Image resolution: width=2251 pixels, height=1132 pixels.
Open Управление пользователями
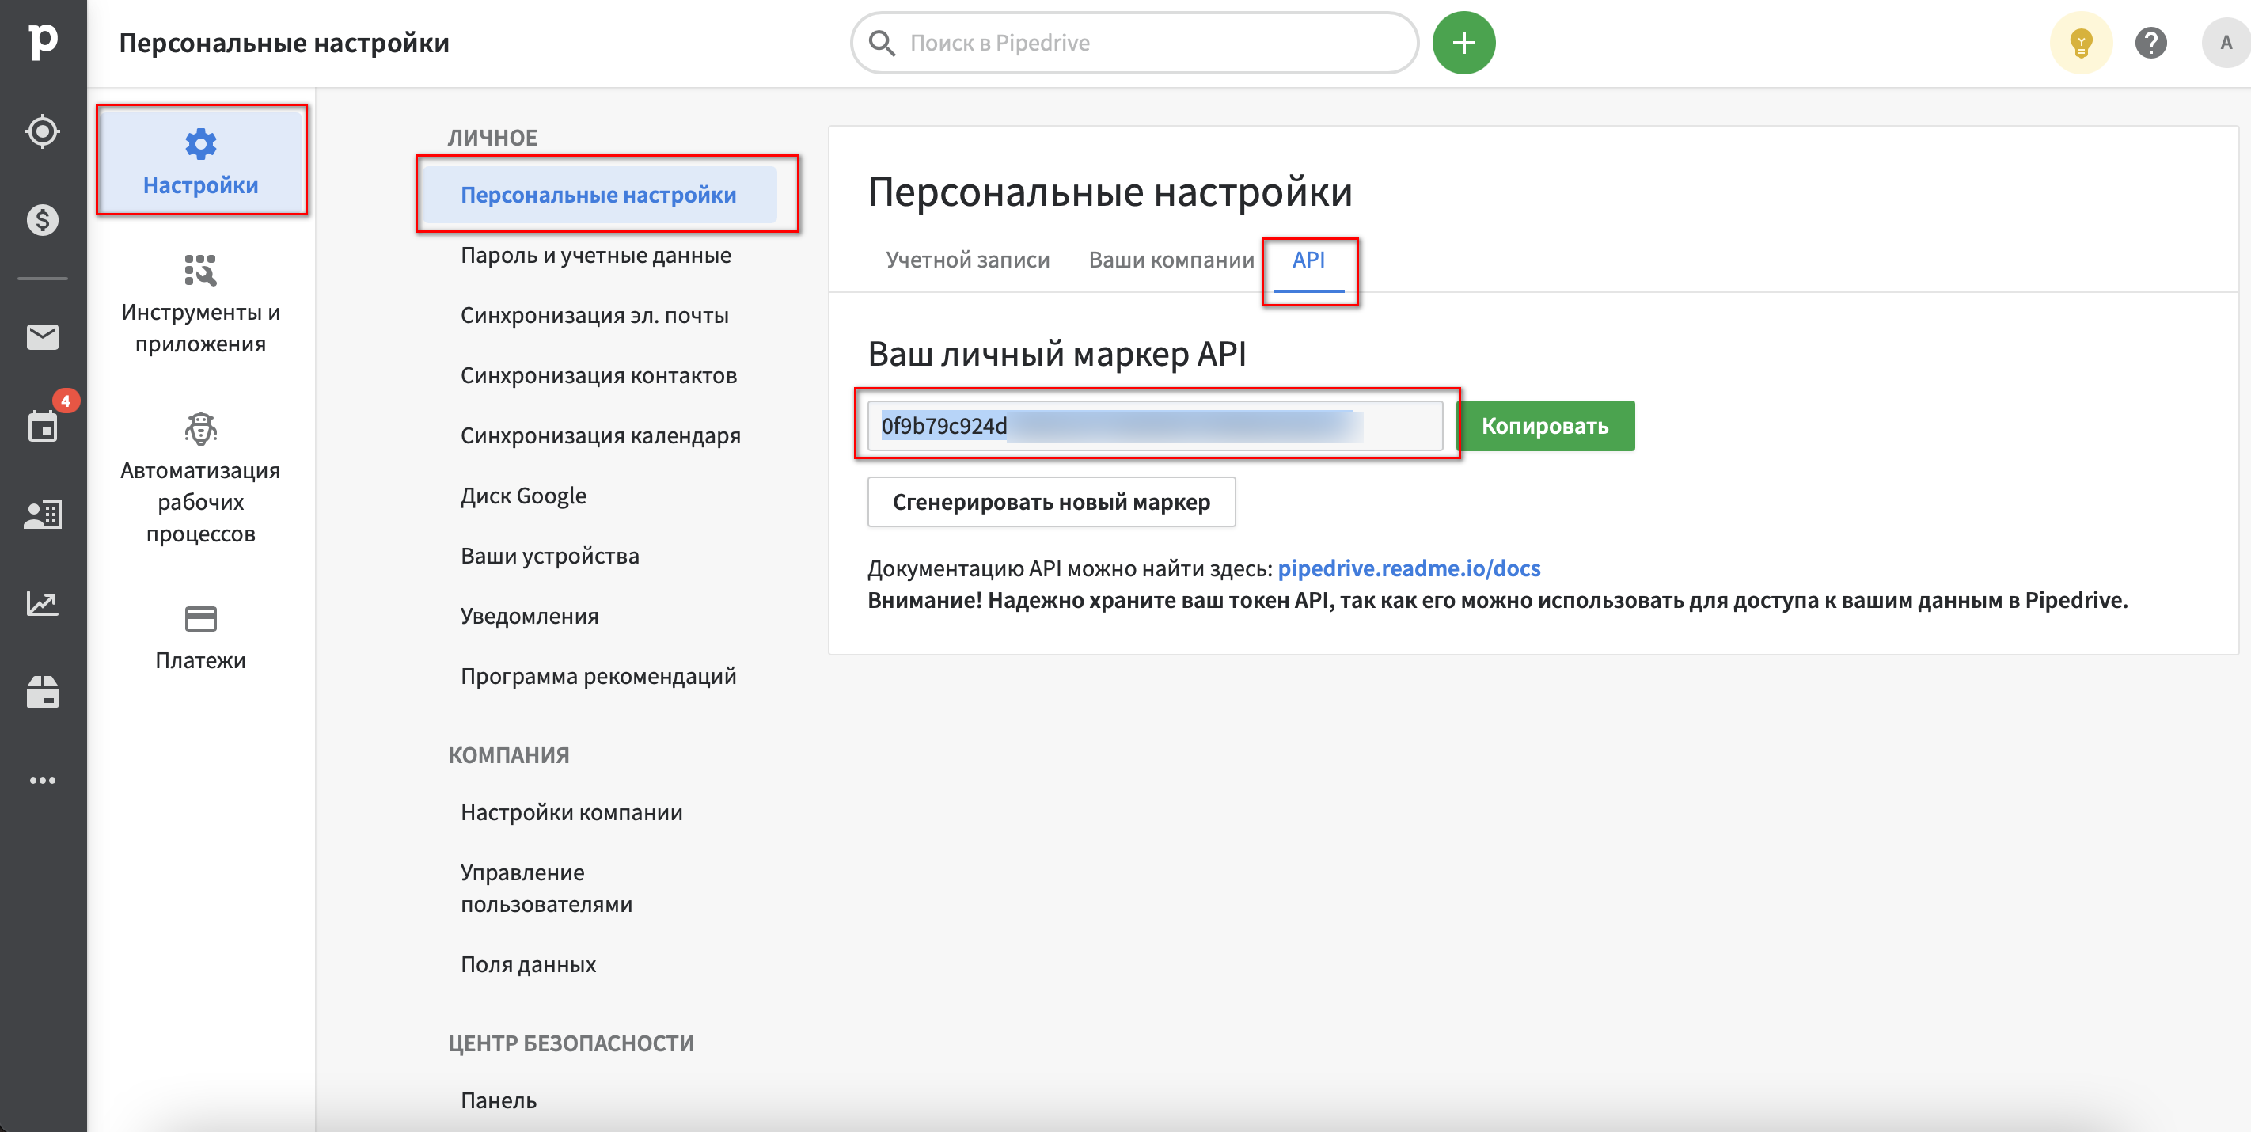pos(546,888)
